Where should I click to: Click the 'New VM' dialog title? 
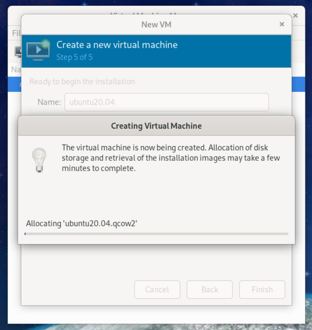tap(156, 25)
